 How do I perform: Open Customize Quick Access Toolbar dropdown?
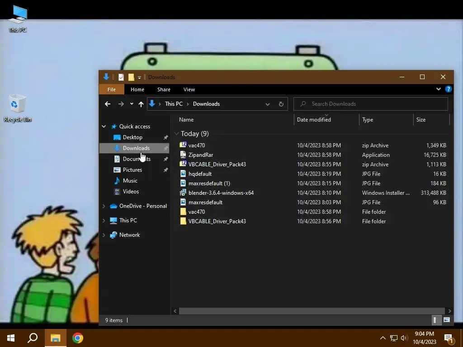(139, 78)
